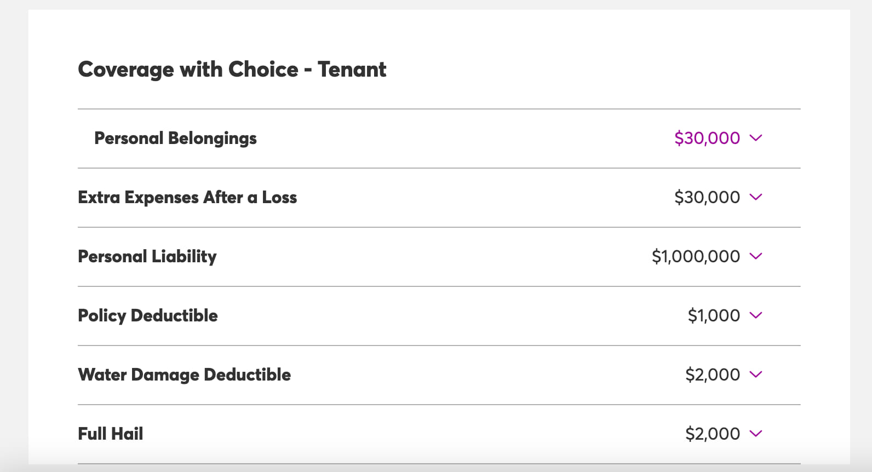Image resolution: width=872 pixels, height=472 pixels.
Task: Click the Personal Belongings row label
Action: click(x=175, y=138)
